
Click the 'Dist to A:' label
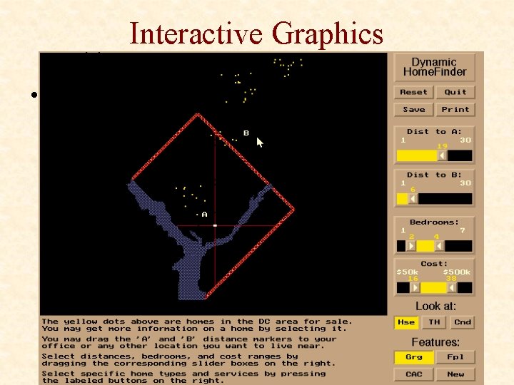click(434, 132)
